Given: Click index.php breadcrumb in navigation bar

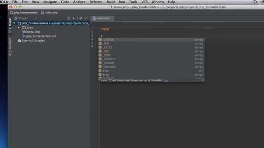Looking at the screenshot, I should tap(49, 13).
